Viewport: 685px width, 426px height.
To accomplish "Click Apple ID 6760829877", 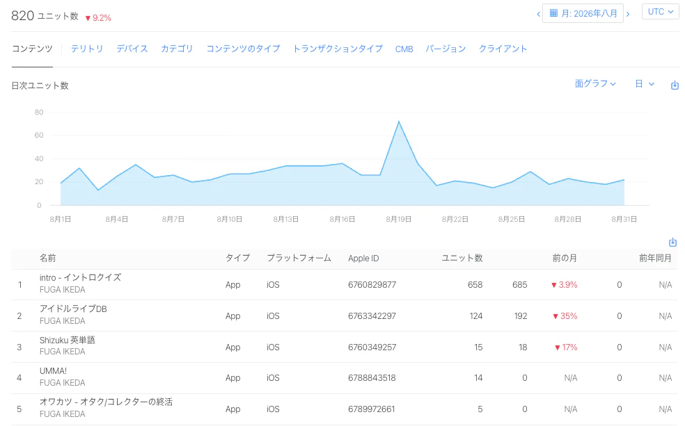I will [x=372, y=285].
